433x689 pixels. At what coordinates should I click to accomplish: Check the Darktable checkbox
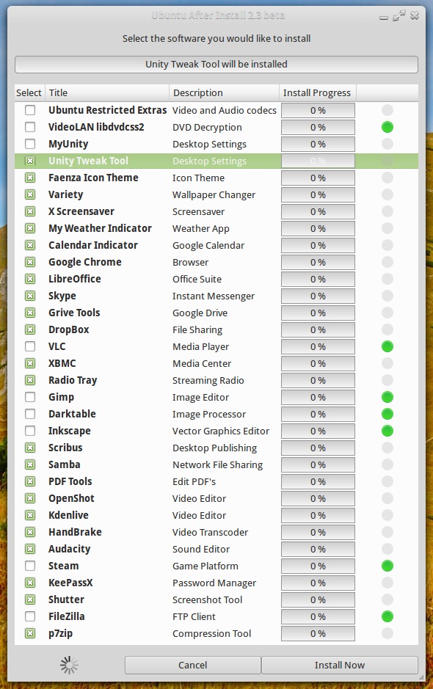30,414
